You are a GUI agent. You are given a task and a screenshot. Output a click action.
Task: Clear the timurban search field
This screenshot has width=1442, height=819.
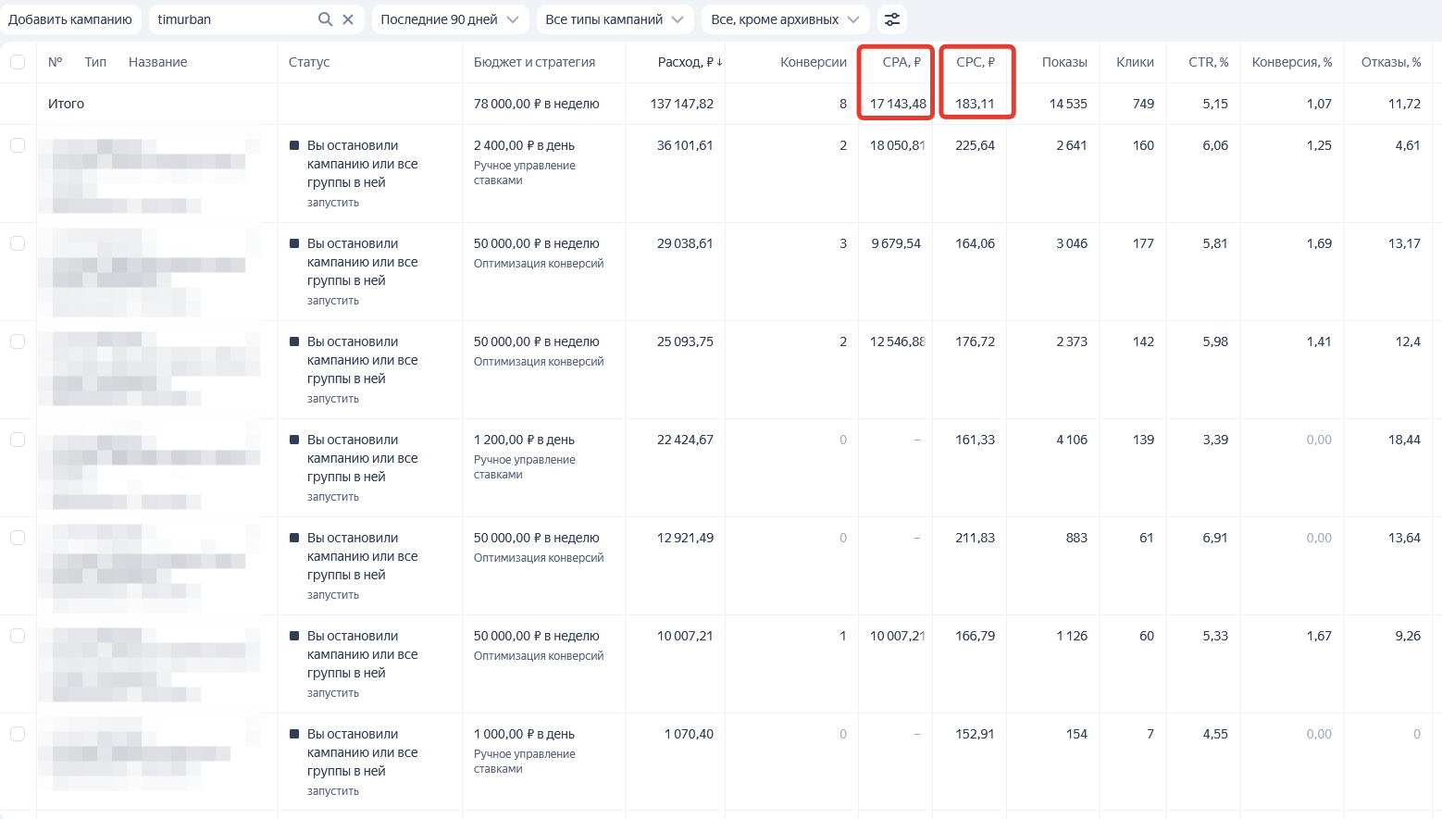click(x=348, y=19)
